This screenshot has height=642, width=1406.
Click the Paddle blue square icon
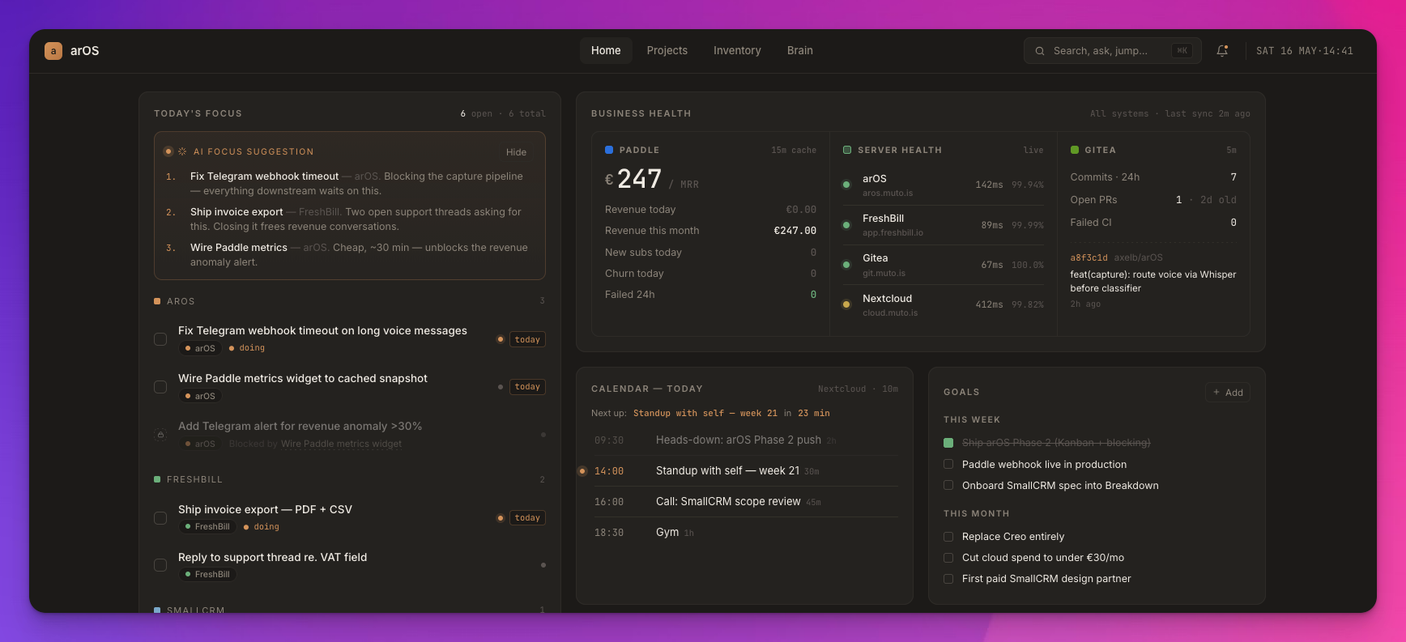(609, 150)
